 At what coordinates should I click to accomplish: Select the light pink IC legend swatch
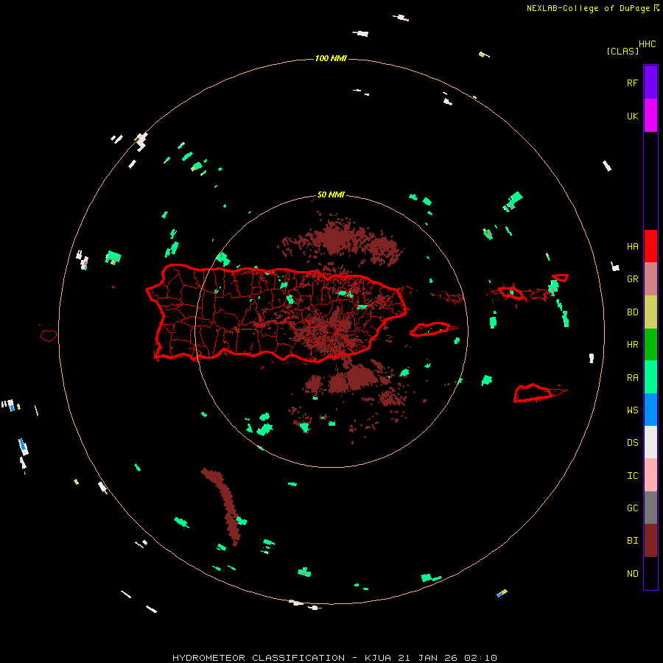(x=650, y=475)
